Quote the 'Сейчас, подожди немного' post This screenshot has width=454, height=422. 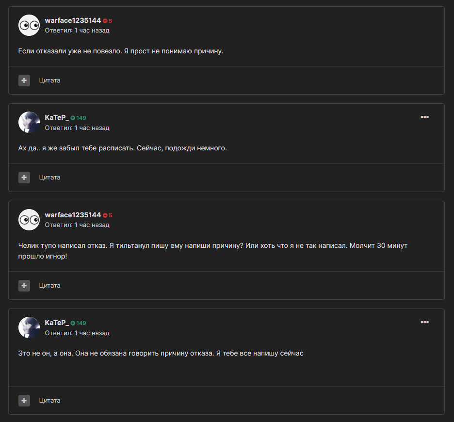coord(50,178)
